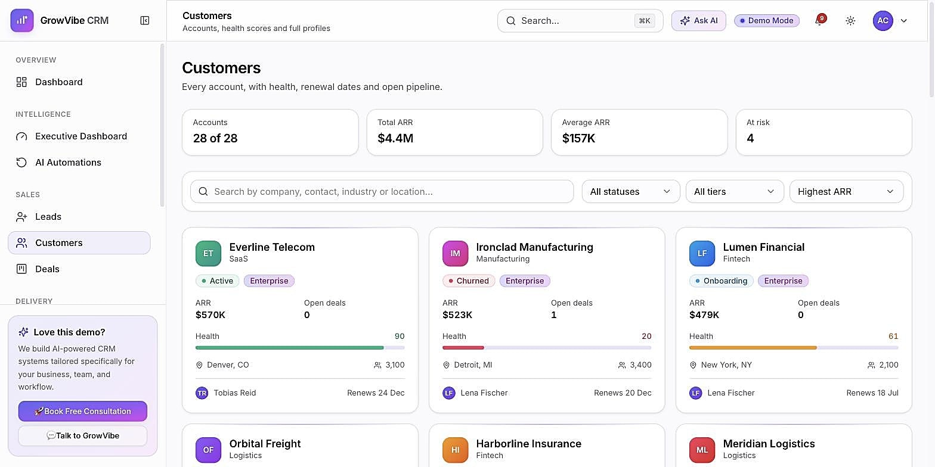Screen dimensions: 935x467
Task: Open Executive Dashboard in the sidebar
Action: tap(79, 136)
